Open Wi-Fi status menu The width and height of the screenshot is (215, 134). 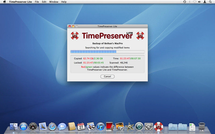[x=194, y=2]
